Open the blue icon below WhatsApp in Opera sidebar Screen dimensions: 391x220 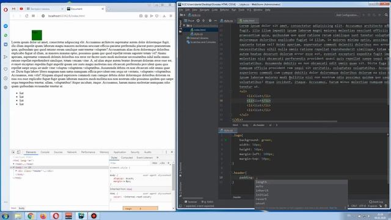pos(5,45)
